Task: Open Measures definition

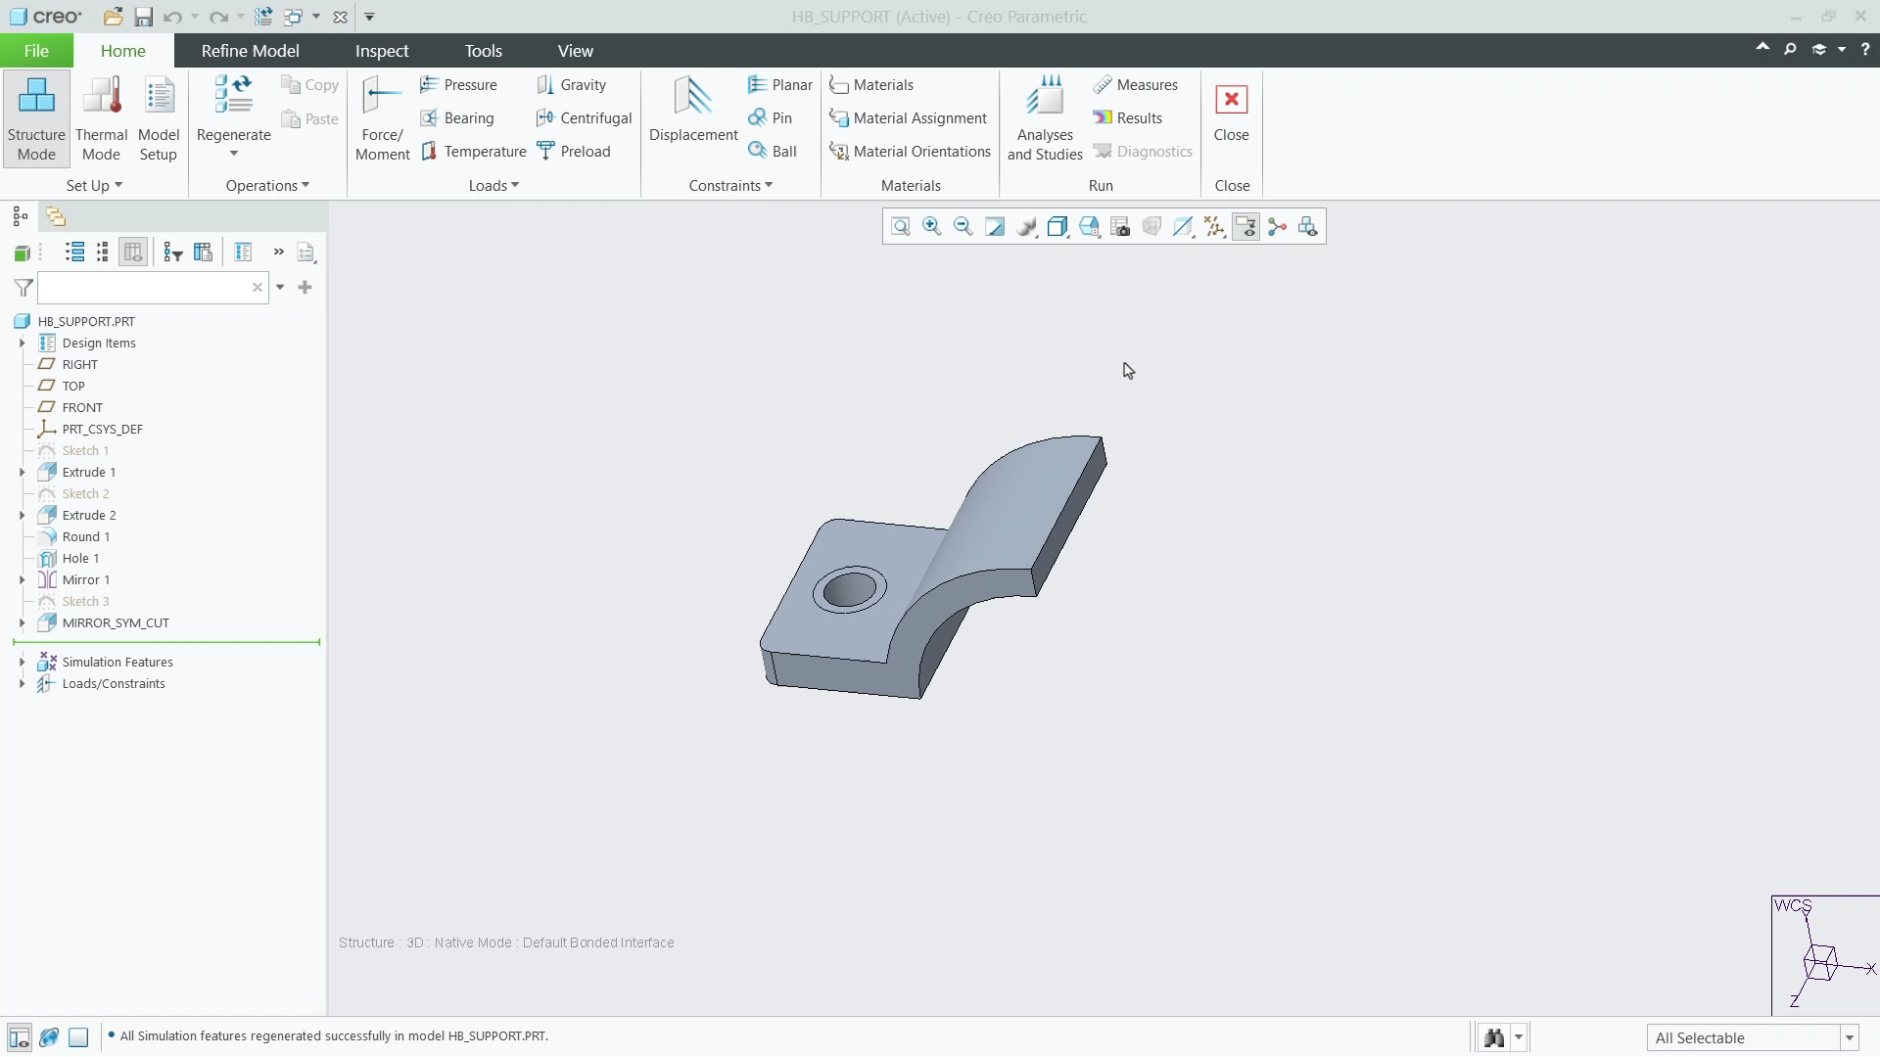Action: click(x=1135, y=85)
